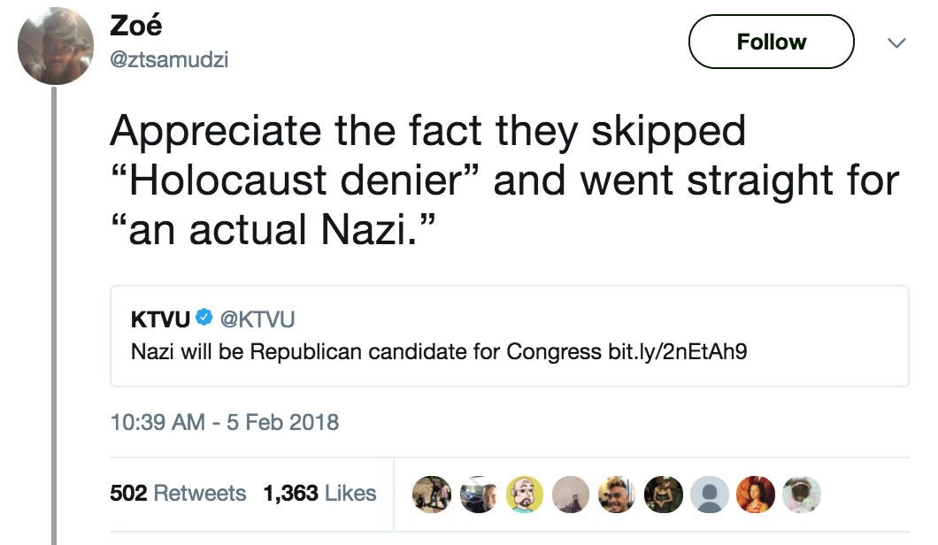Open Zoé's profile picture
Viewport: 938px width, 545px height.
tap(56, 47)
